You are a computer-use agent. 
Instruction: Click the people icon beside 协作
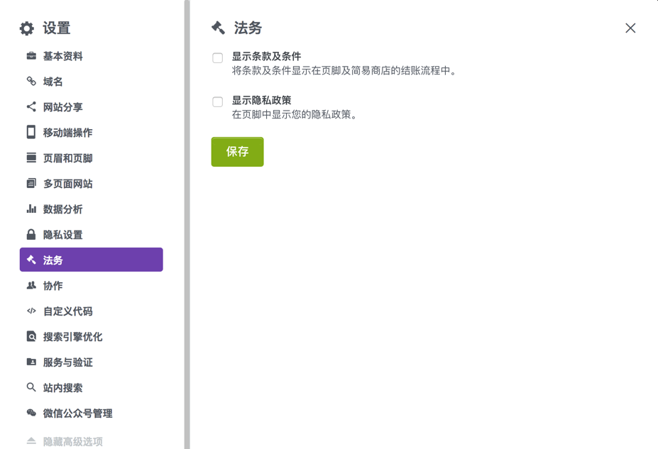tap(31, 285)
